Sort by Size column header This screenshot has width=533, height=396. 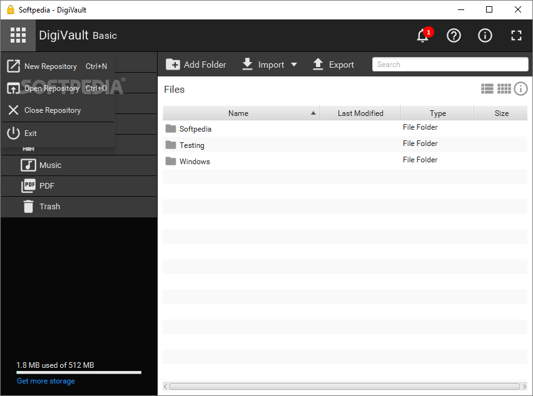point(501,113)
